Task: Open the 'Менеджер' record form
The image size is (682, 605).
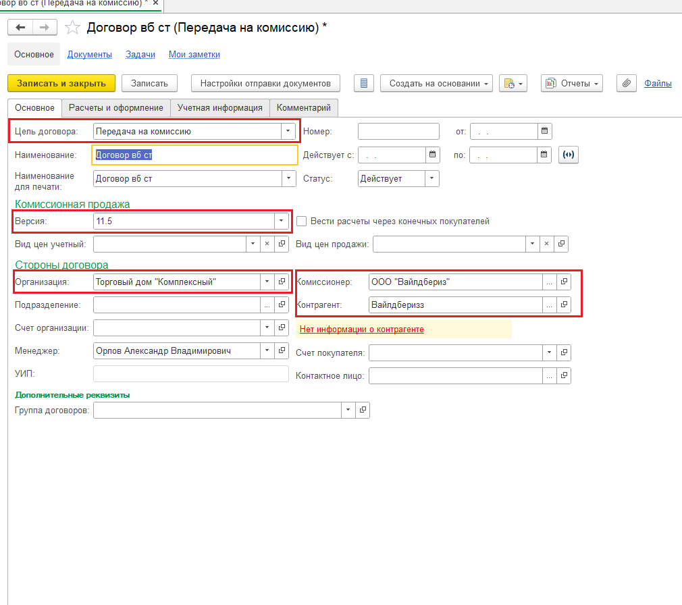Action: [x=282, y=350]
